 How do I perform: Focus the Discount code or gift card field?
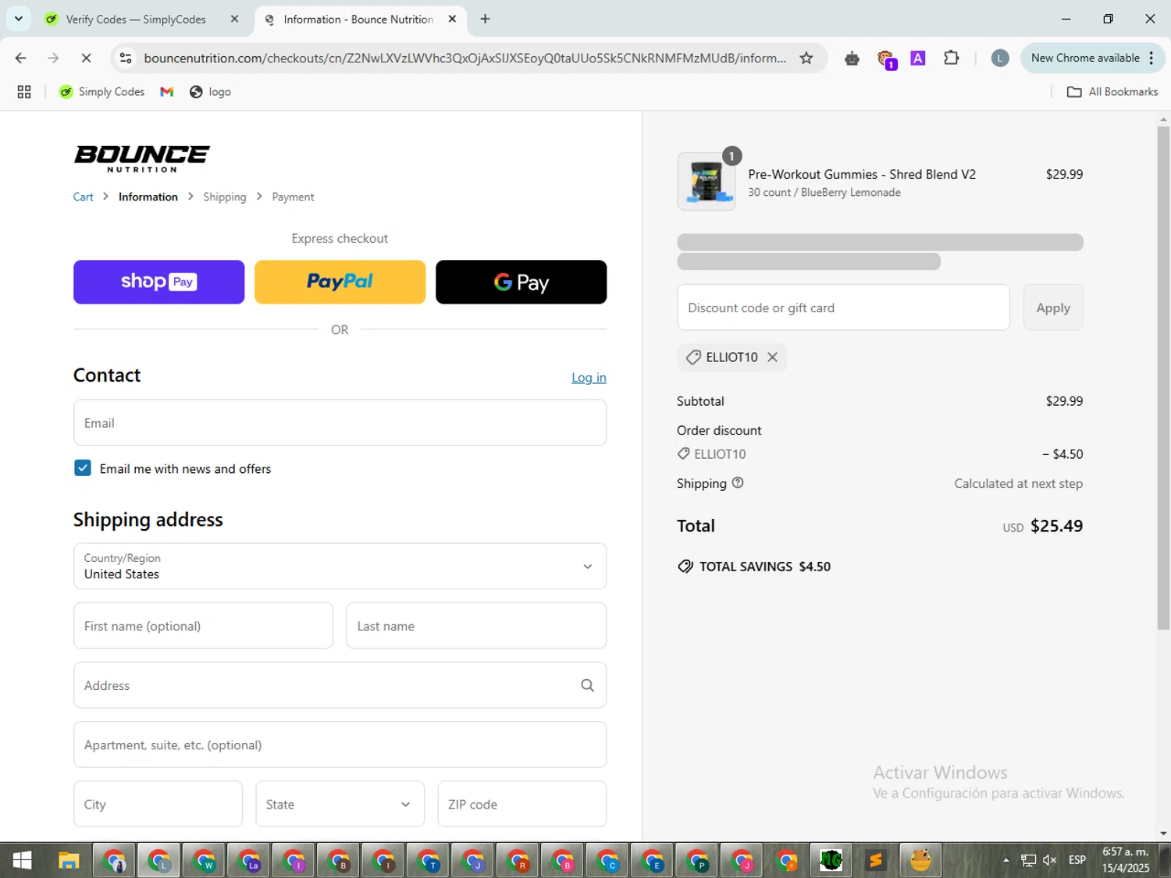(x=843, y=307)
